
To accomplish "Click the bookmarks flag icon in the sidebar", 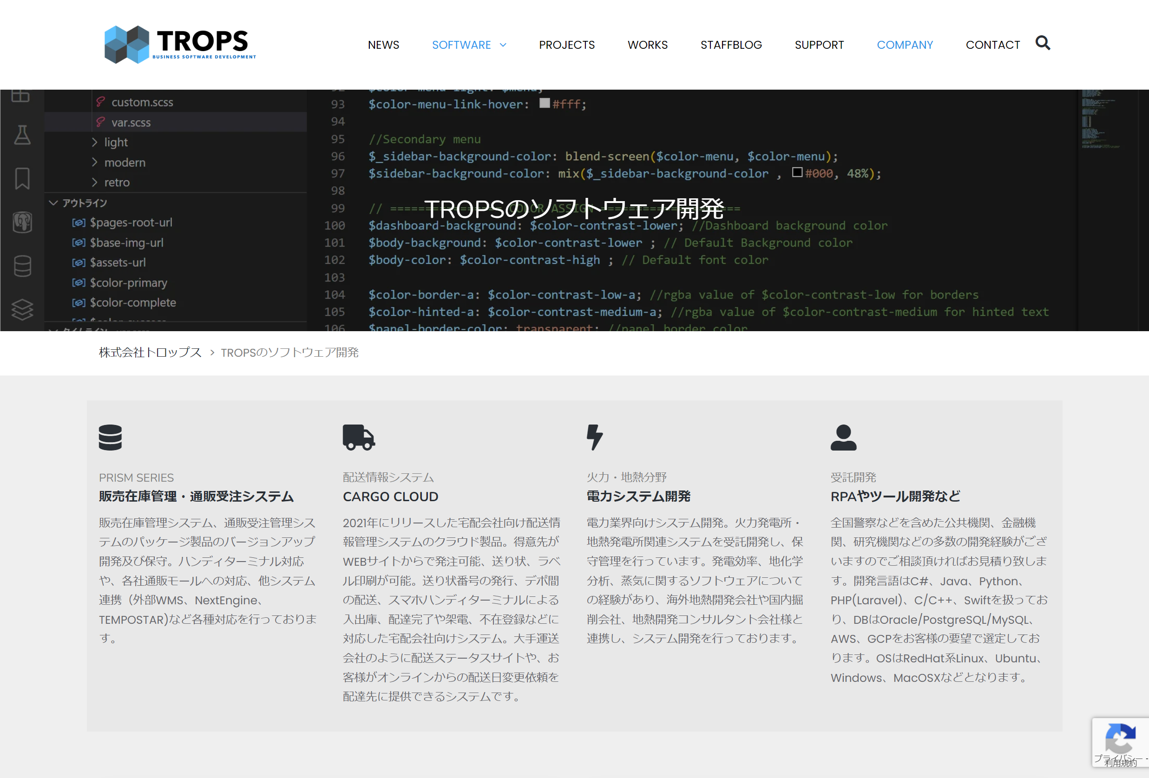I will click(x=22, y=178).
